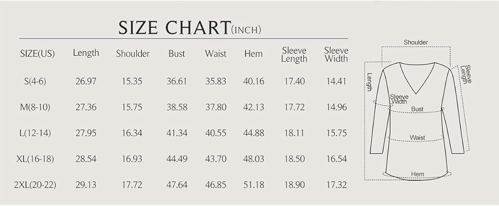Select the SIZE(US) column header
Viewport: 499px width, 206px height.
37,54
